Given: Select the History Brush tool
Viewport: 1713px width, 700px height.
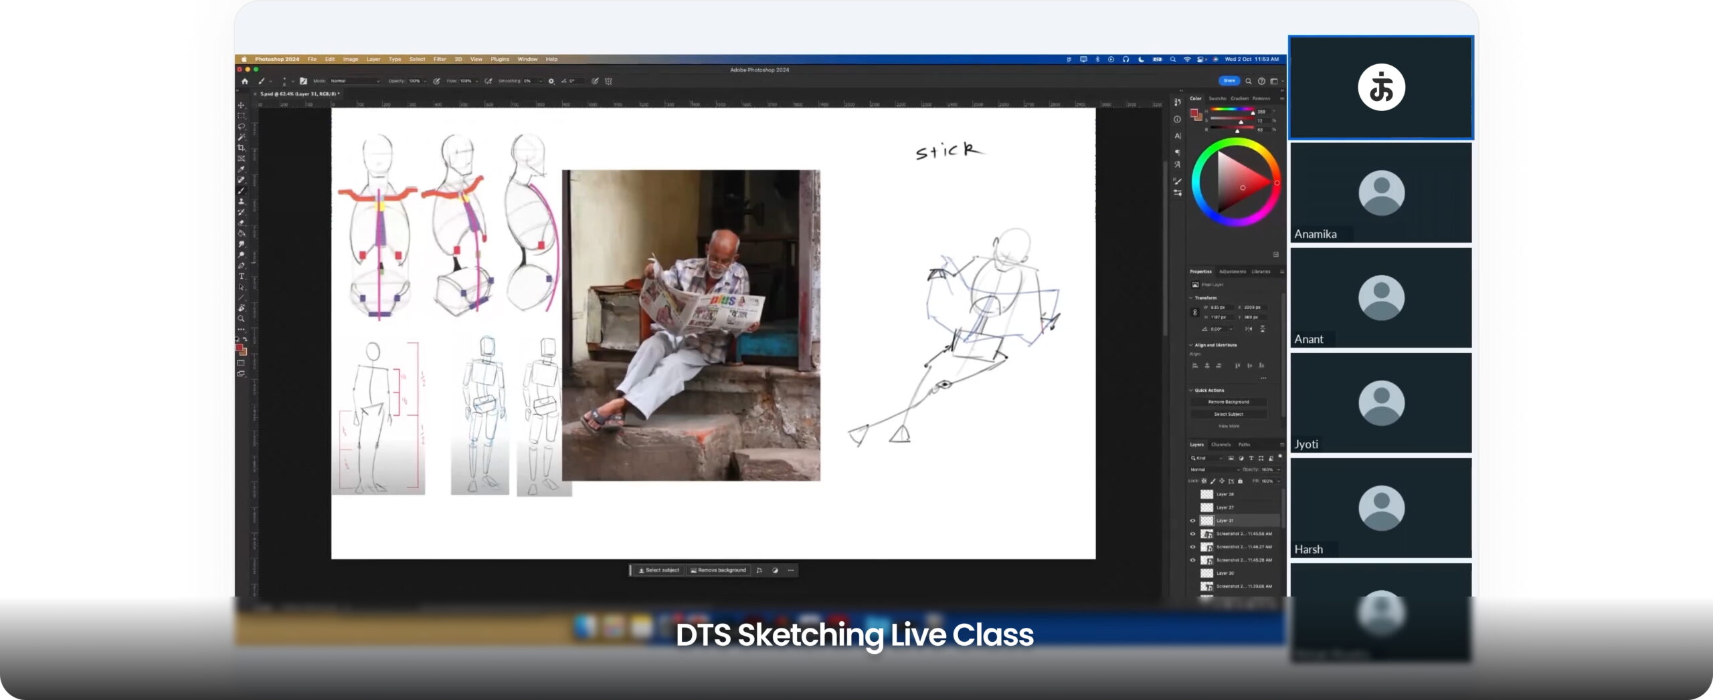Looking at the screenshot, I should click(x=241, y=212).
